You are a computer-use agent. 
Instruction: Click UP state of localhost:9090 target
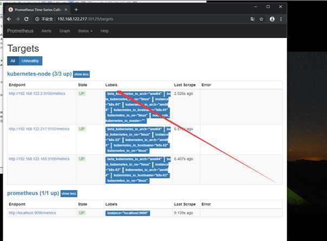coord(82,213)
